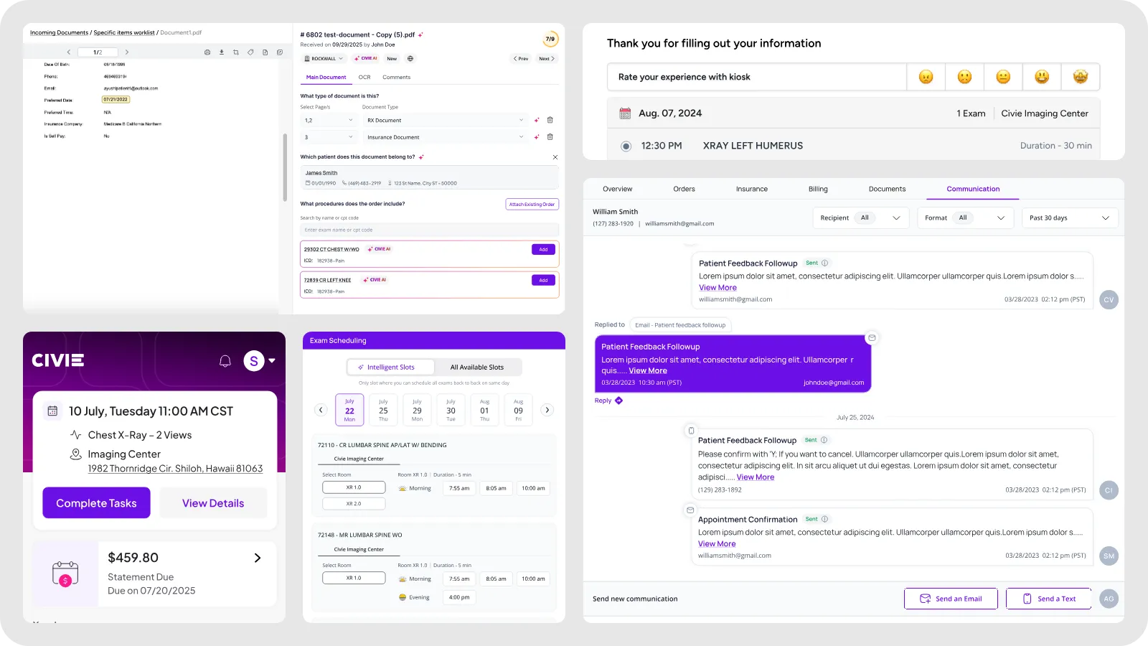Select the crop tool in document viewer

(236, 52)
